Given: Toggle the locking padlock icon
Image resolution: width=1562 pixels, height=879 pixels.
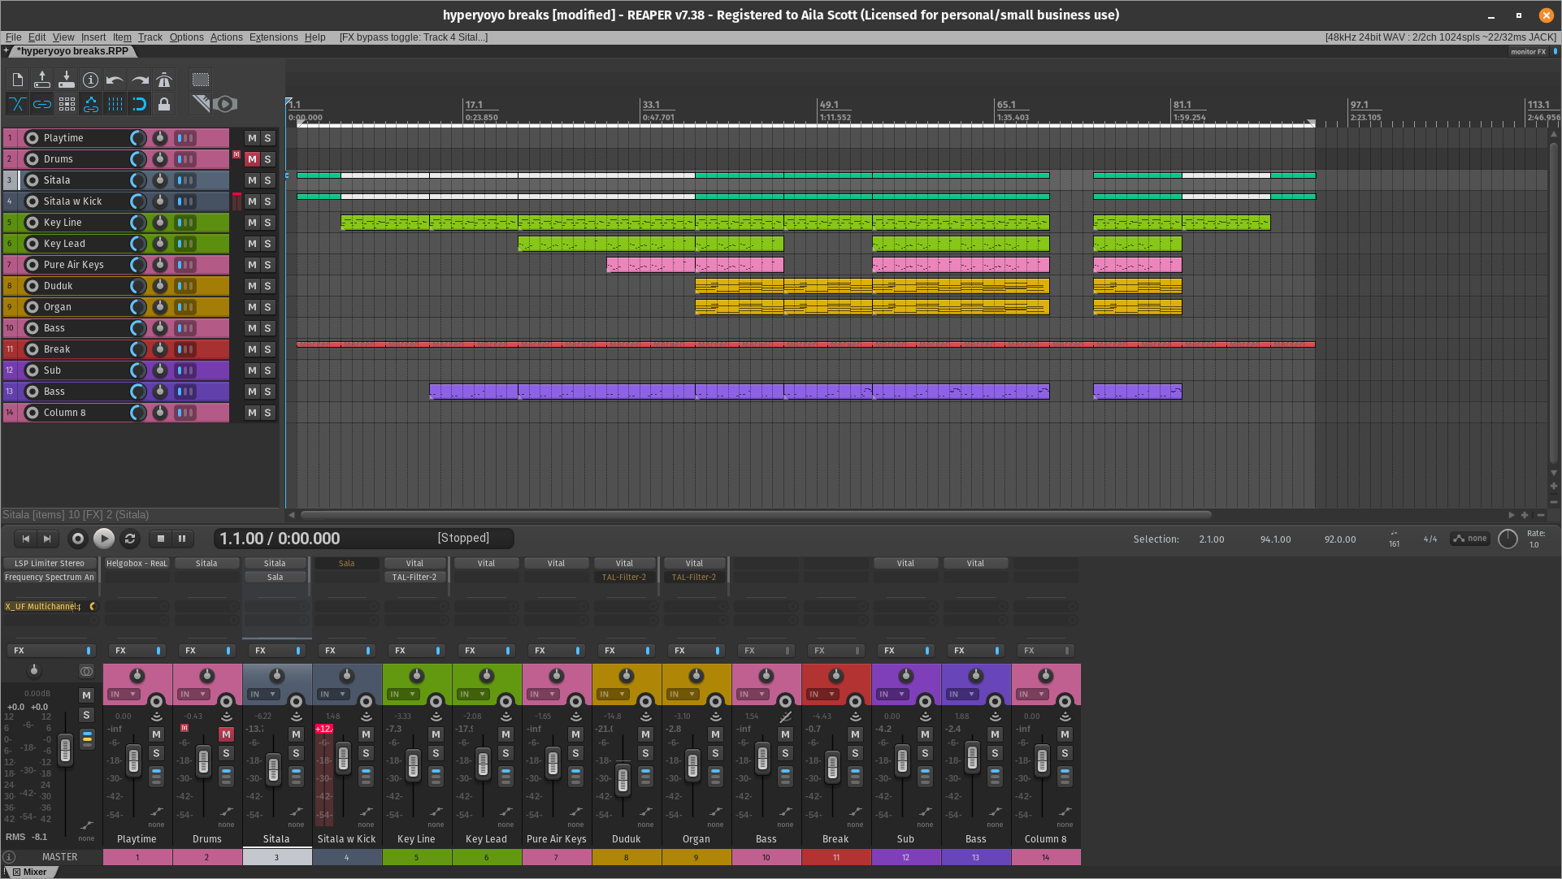Looking at the screenshot, I should pyautogui.click(x=164, y=104).
